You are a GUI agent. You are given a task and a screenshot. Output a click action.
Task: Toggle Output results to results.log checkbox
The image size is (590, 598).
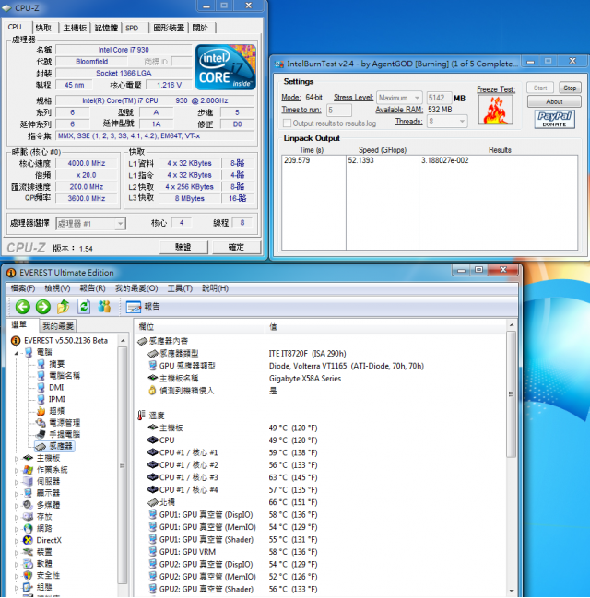(287, 123)
